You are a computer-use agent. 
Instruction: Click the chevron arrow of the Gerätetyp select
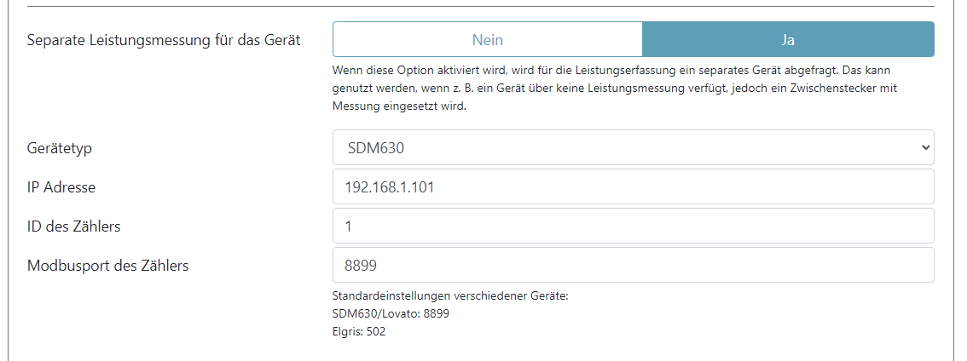pyautogui.click(x=926, y=147)
